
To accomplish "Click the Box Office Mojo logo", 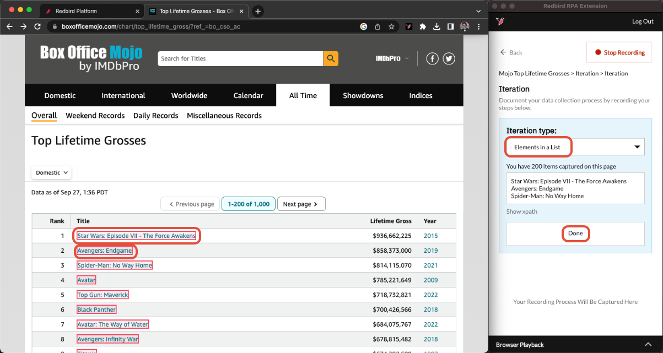I will point(91,58).
